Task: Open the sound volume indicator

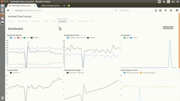Action: tap(173, 2)
